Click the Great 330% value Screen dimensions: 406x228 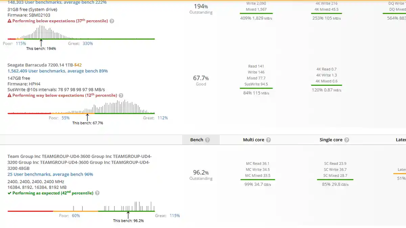[x=88, y=43]
